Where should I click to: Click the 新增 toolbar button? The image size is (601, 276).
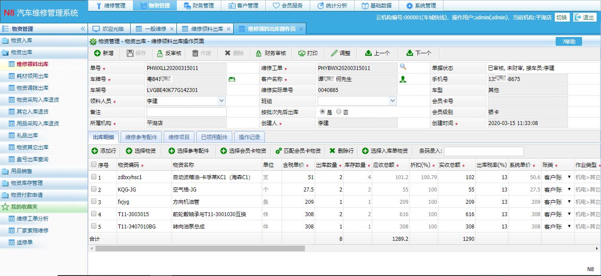pyautogui.click(x=104, y=53)
